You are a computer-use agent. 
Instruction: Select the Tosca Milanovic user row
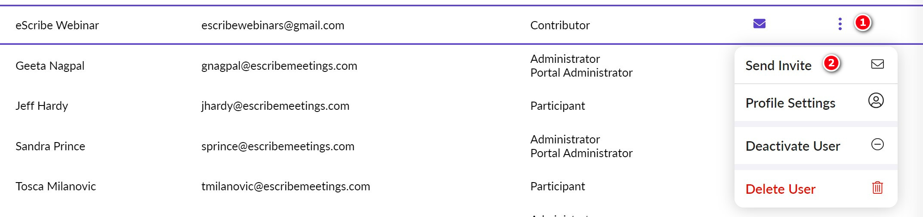point(56,186)
